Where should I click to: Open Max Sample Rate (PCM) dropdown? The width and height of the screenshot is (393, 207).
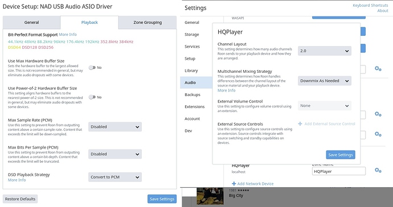tap(115, 127)
